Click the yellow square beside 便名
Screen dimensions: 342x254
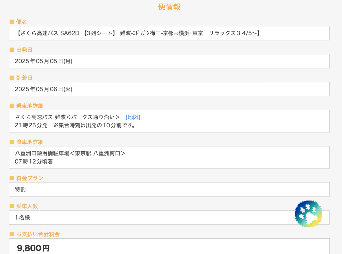click(x=12, y=22)
